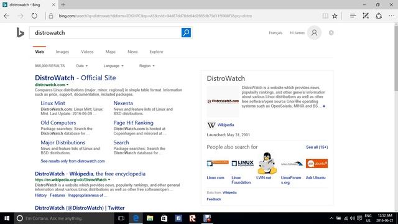398x224 pixels.
Task: Click the Français language link
Action: (275, 33)
